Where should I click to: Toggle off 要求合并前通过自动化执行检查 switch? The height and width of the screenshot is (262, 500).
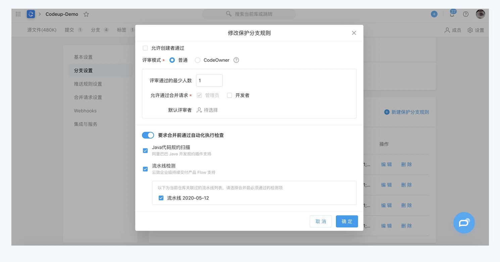coord(148,135)
